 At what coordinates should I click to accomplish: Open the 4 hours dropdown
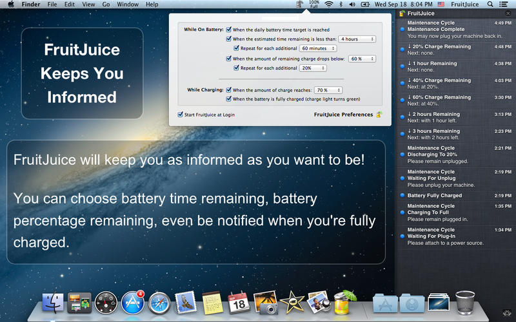tap(357, 39)
